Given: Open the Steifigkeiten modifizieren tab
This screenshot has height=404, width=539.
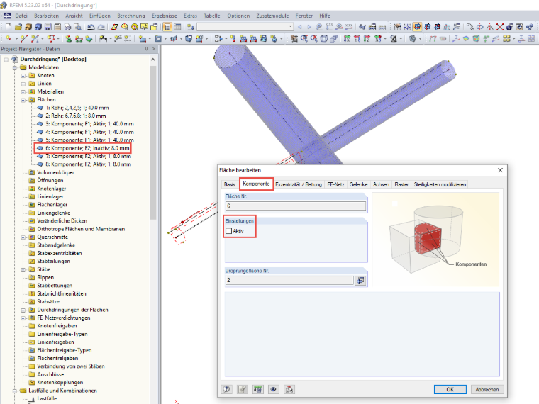Looking at the screenshot, I should (x=440, y=184).
